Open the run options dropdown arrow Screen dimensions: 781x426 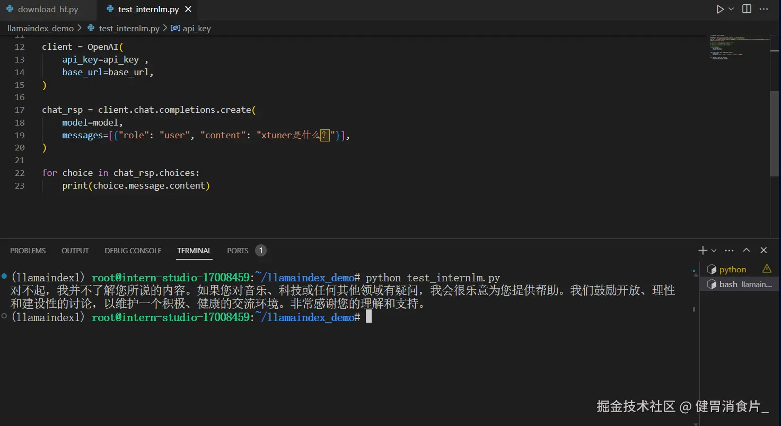tap(731, 9)
